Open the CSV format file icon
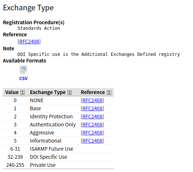 click(x=23, y=70)
